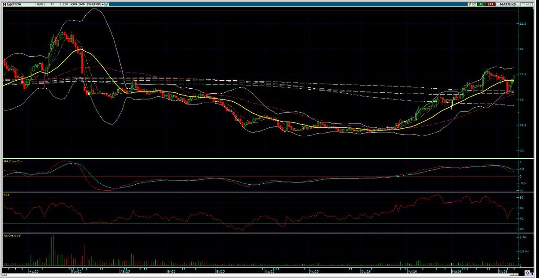Click the middle chart window control icon
This screenshot has width=539, height=278.
click(526, 4)
